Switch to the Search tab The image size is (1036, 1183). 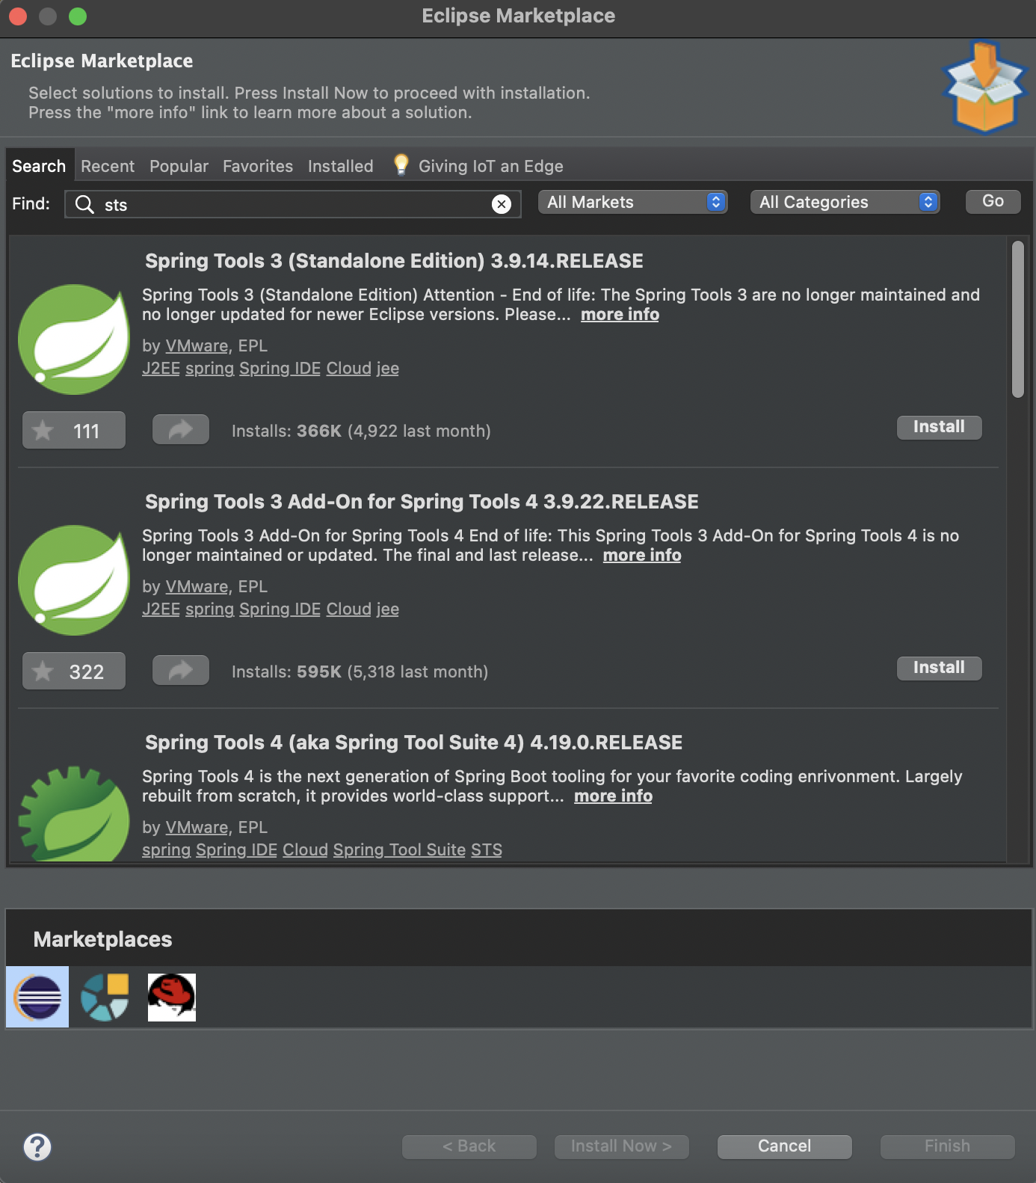pos(39,166)
